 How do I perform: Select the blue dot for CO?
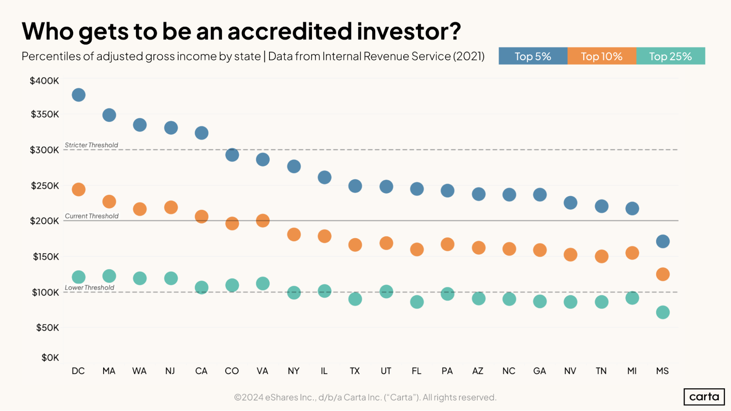click(x=232, y=155)
